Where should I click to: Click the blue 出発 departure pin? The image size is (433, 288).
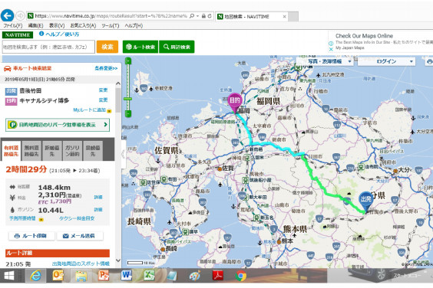click(365, 202)
